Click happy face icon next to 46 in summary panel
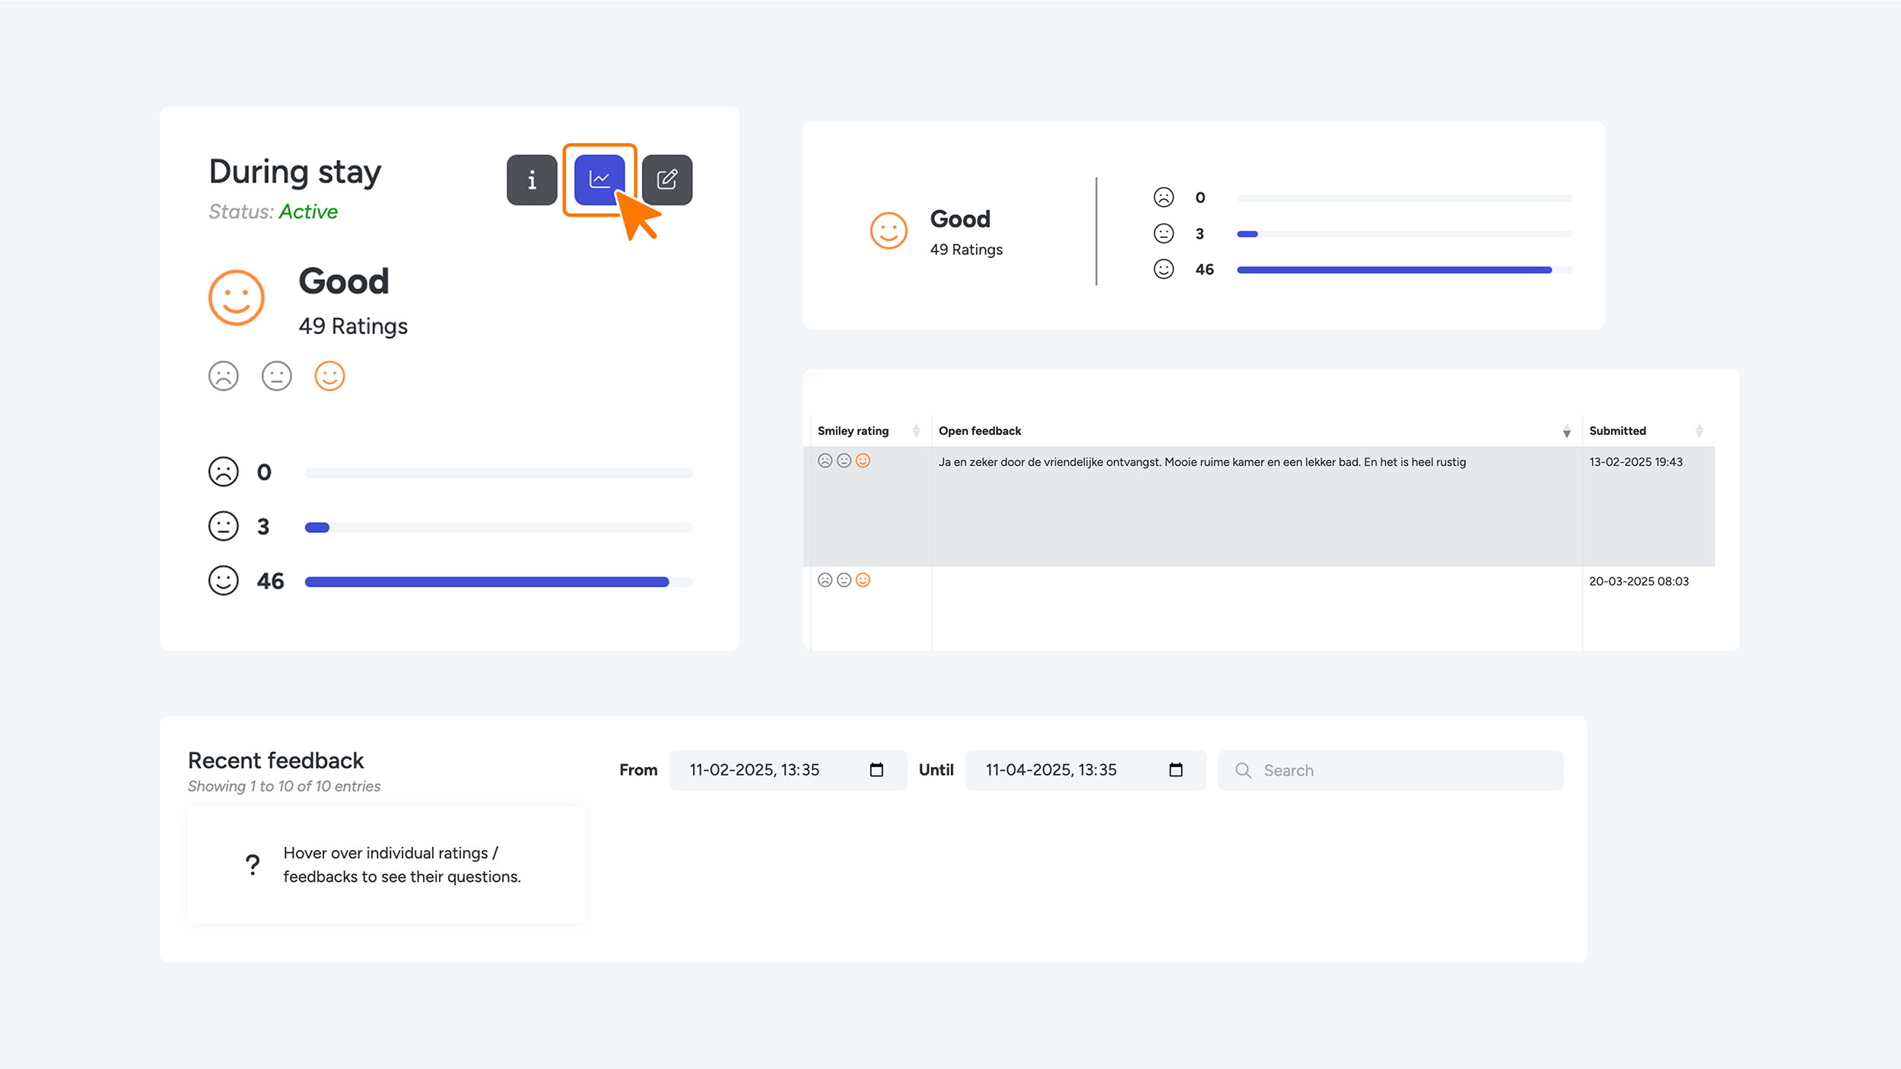 1164,269
